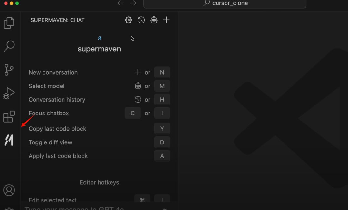Open model selector robot icon in header
348x210 pixels.
tap(154, 20)
